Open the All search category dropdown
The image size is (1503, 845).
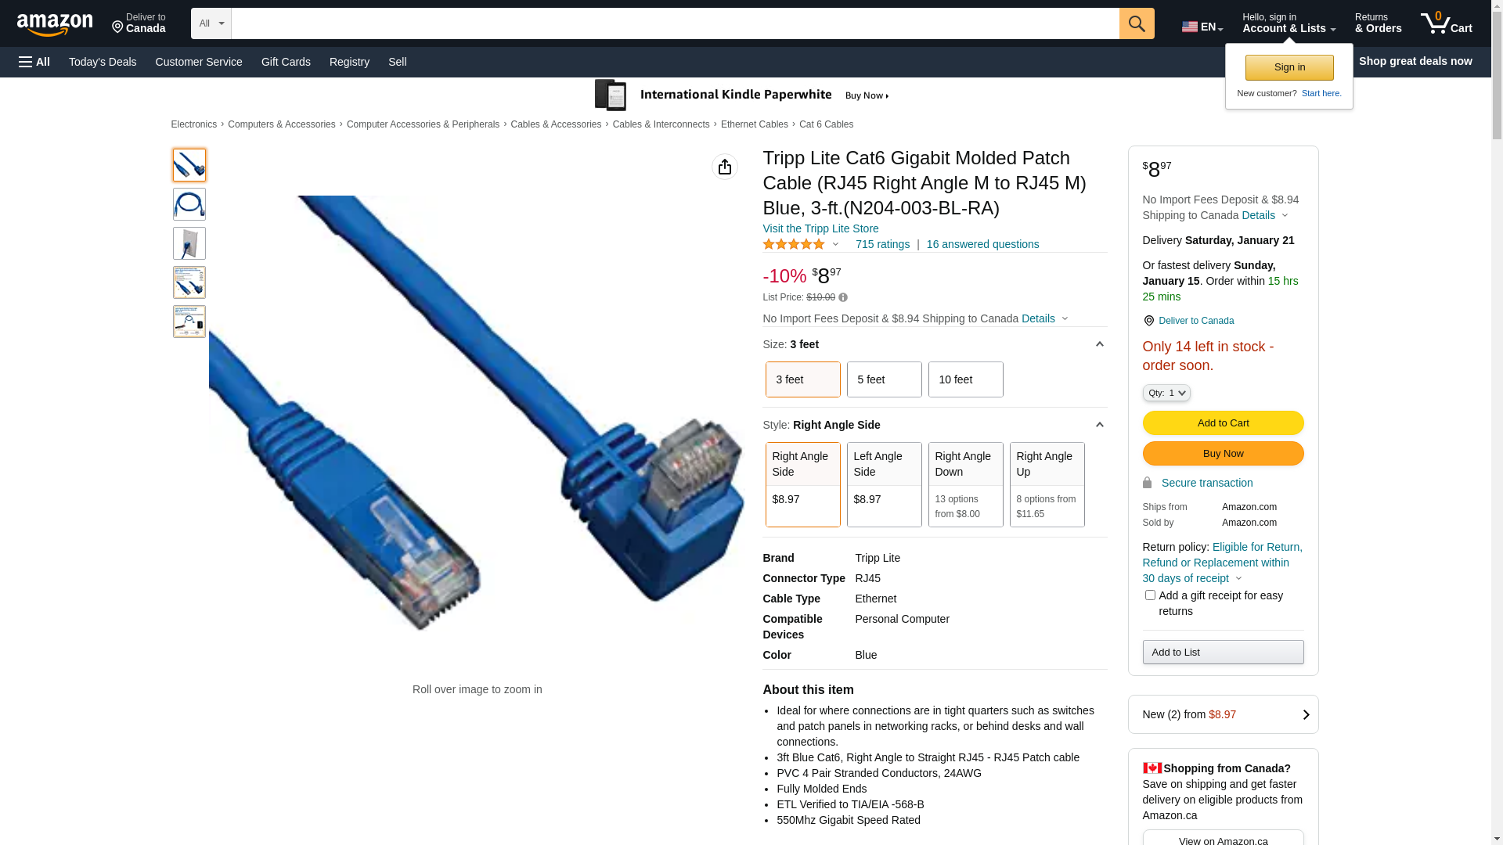click(x=211, y=23)
